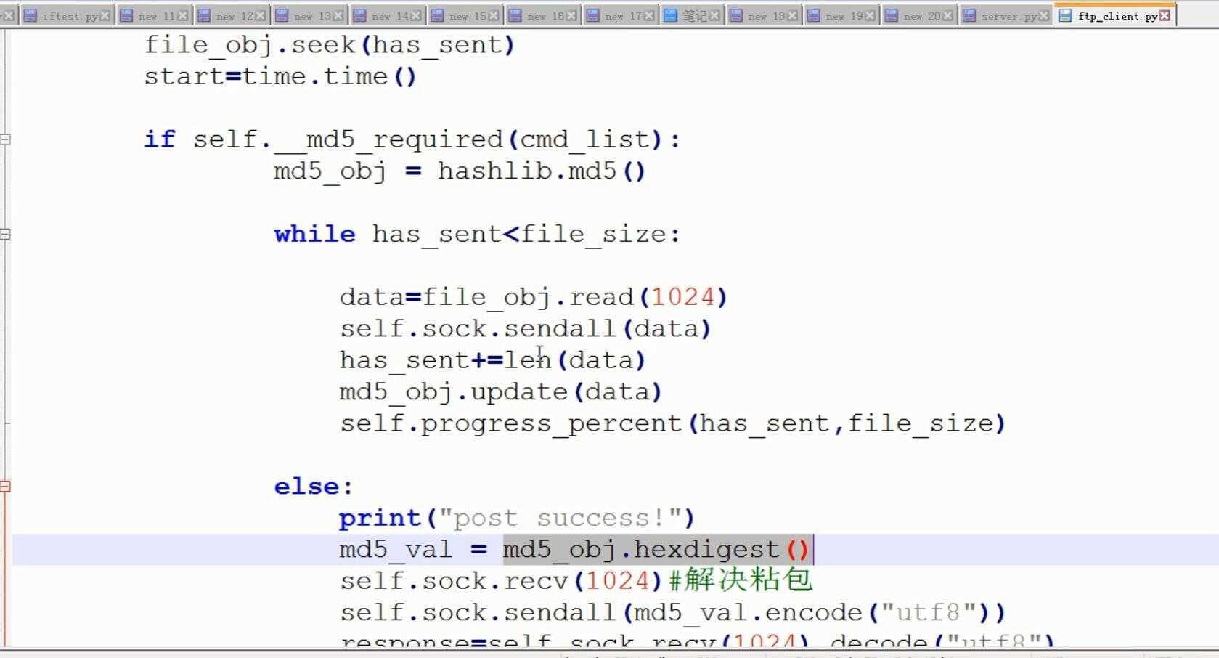Open the new 11 tab
The width and height of the screenshot is (1219, 658).
point(155,16)
